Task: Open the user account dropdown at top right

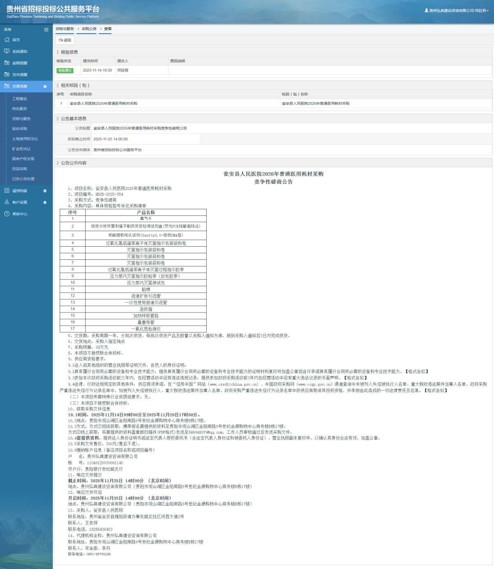Action: coord(457,11)
